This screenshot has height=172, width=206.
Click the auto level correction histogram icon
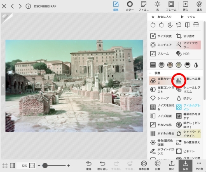click(x=179, y=81)
